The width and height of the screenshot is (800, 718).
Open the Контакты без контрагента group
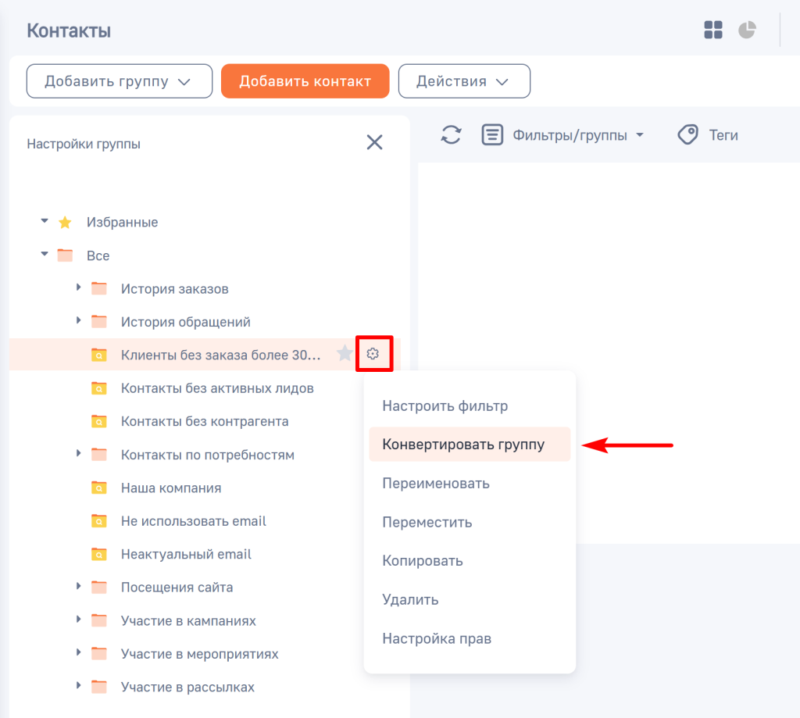(x=204, y=422)
